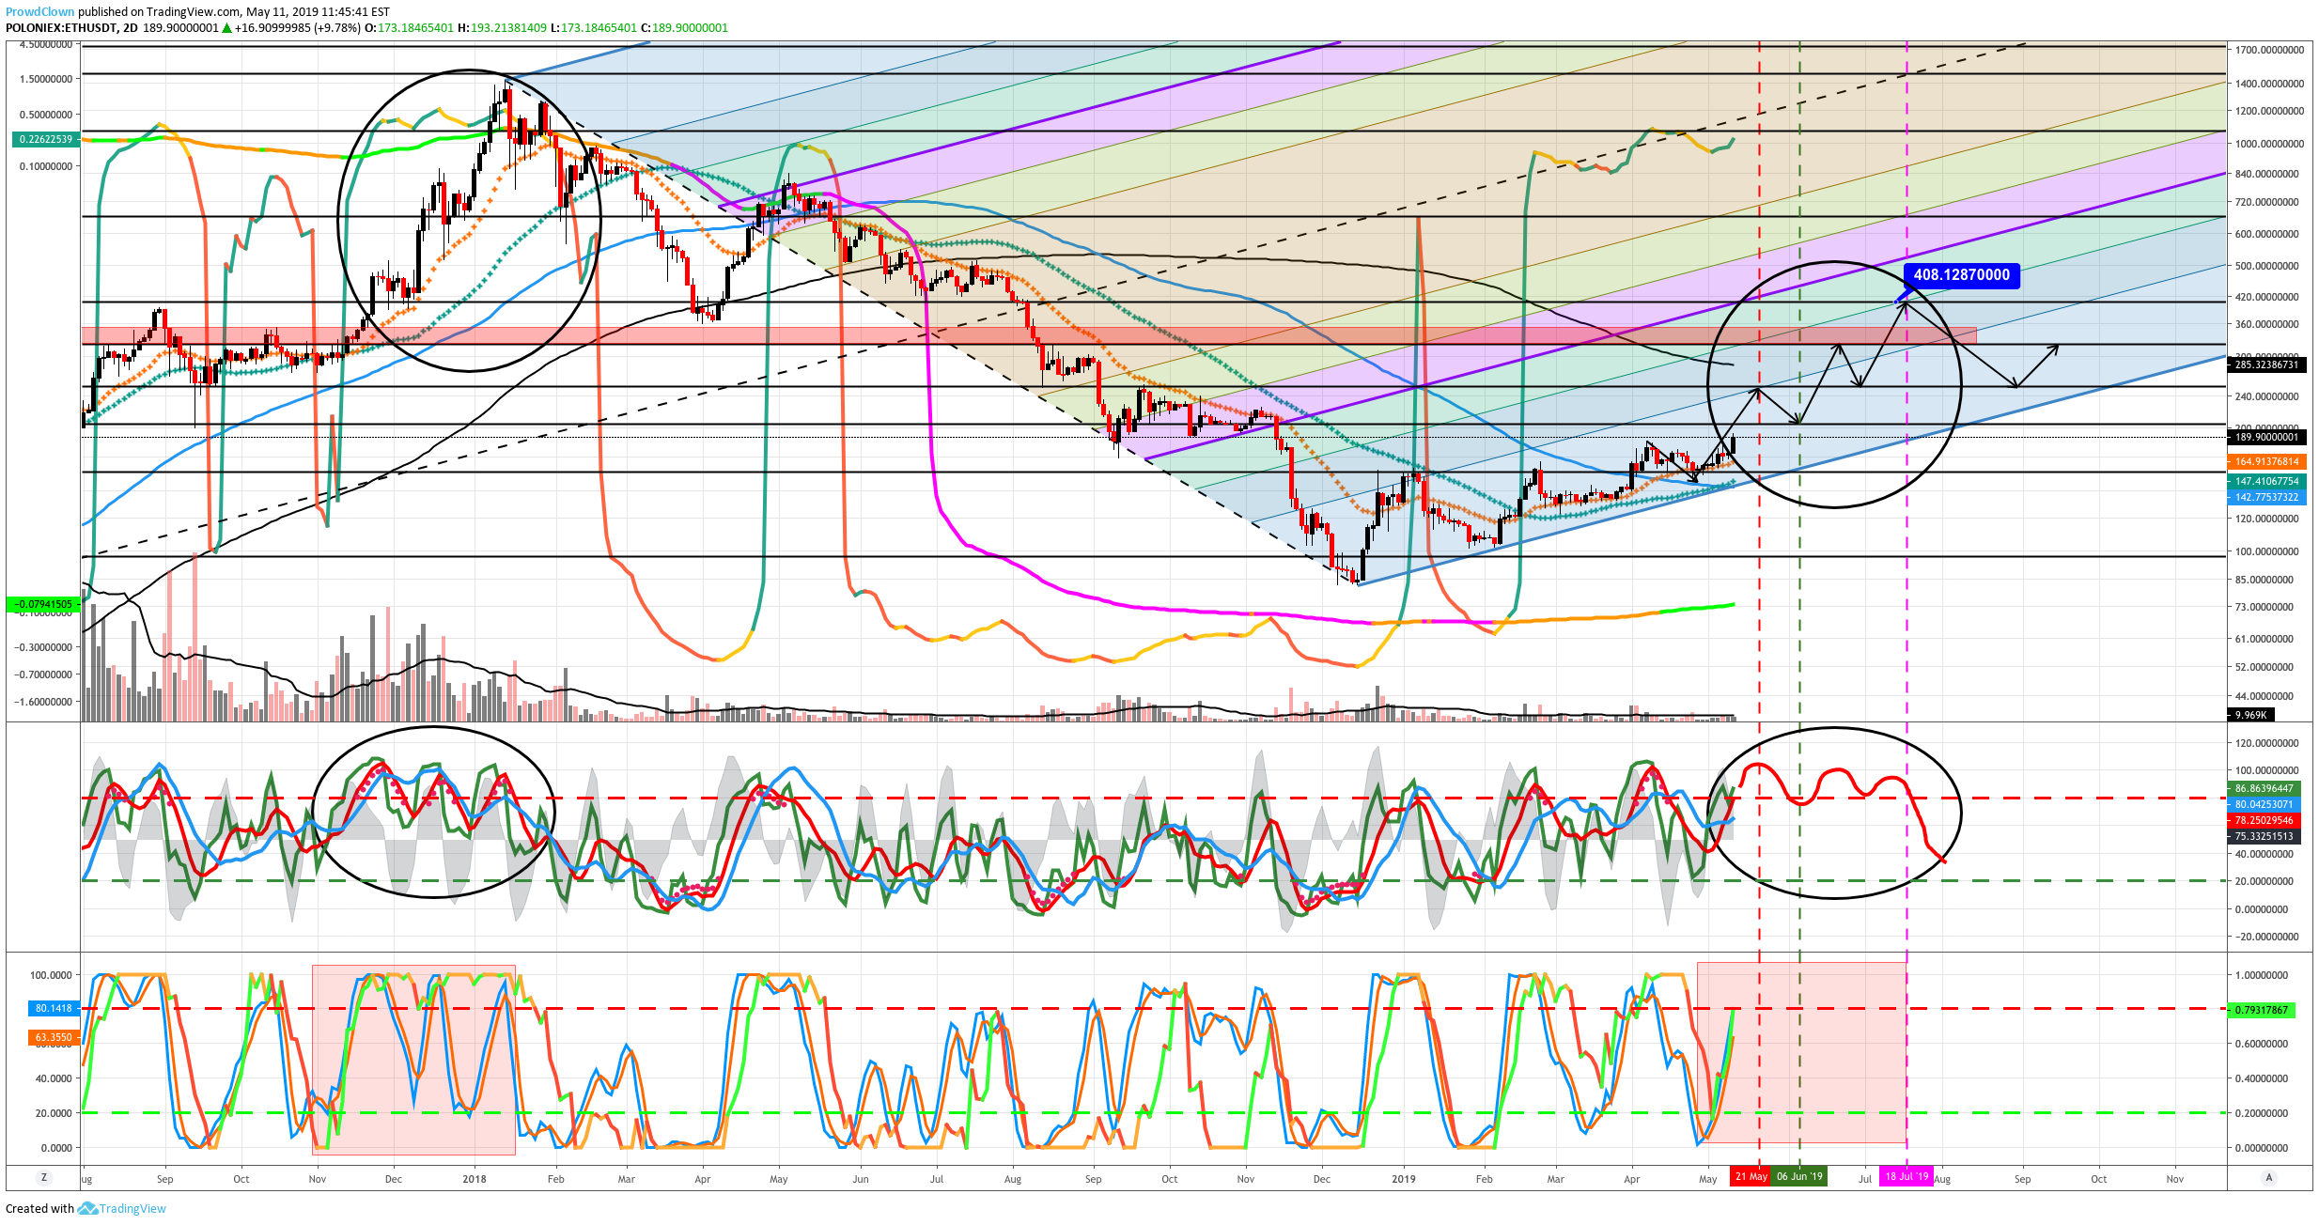Image resolution: width=2319 pixels, height=1225 pixels.
Task: Select the magenta 18 Jul '19 date marker
Action: pos(1907,1176)
